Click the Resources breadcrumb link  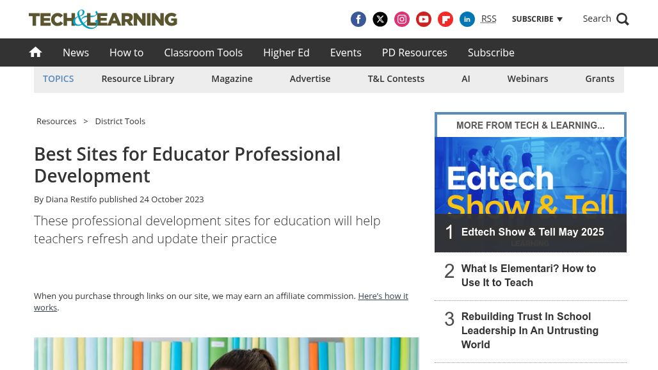pos(56,121)
